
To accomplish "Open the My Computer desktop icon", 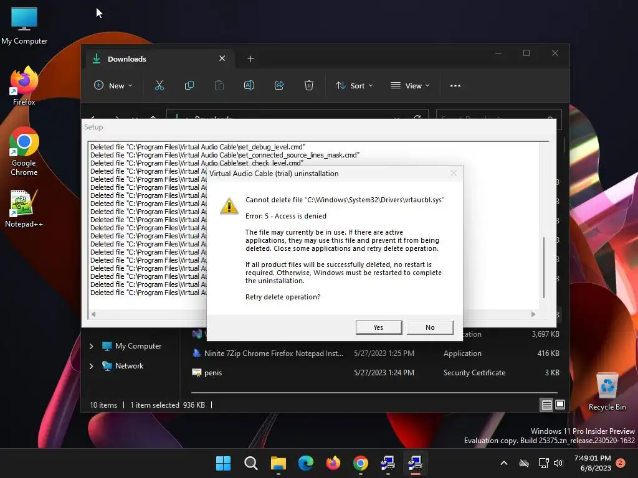I will click(x=24, y=26).
